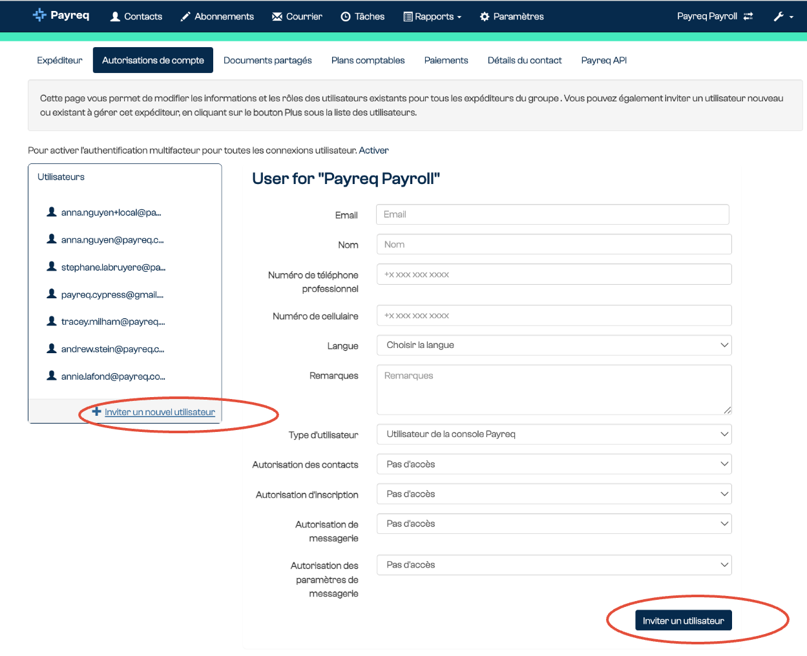
Task: Click the switch arrows icon beside Payreq Payroll
Action: tap(748, 16)
